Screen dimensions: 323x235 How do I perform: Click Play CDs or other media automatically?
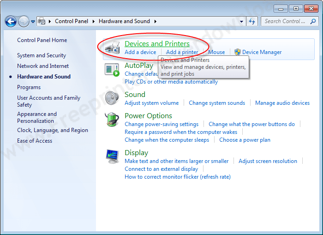(x=171, y=82)
